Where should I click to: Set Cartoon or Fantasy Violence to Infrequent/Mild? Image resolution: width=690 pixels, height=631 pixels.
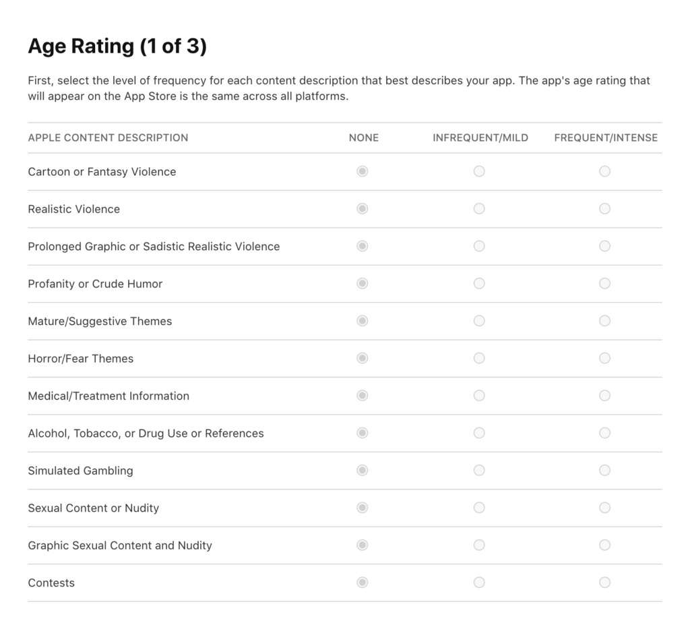pos(479,171)
